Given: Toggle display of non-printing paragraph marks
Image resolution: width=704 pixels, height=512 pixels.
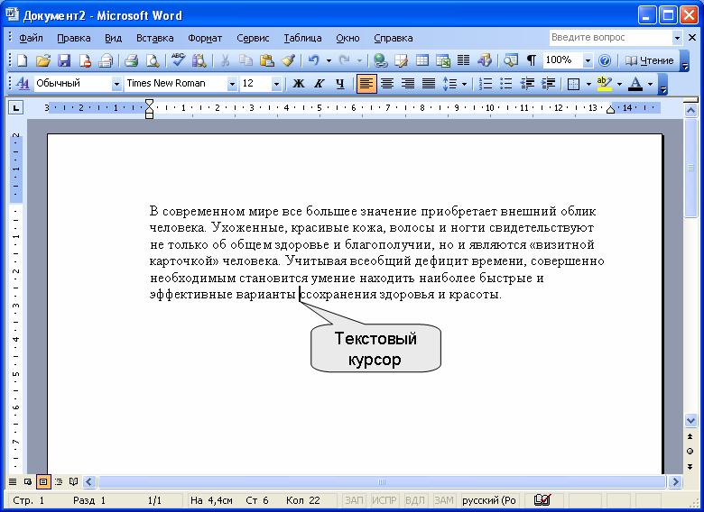Looking at the screenshot, I should pos(532,60).
